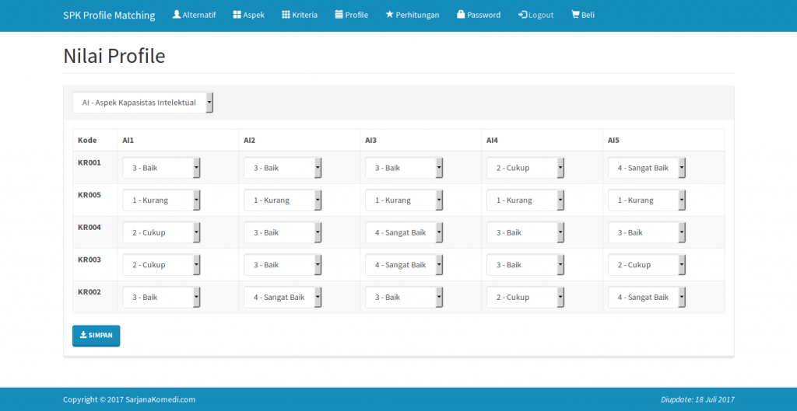Image resolution: width=797 pixels, height=411 pixels.
Task: Click the KR003 row code
Action: pos(90,259)
